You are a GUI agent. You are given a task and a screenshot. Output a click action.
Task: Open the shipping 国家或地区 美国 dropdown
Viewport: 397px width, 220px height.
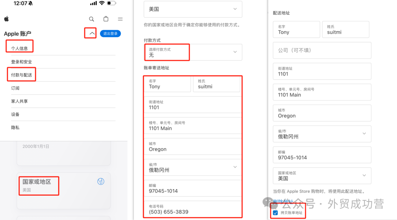point(322,175)
